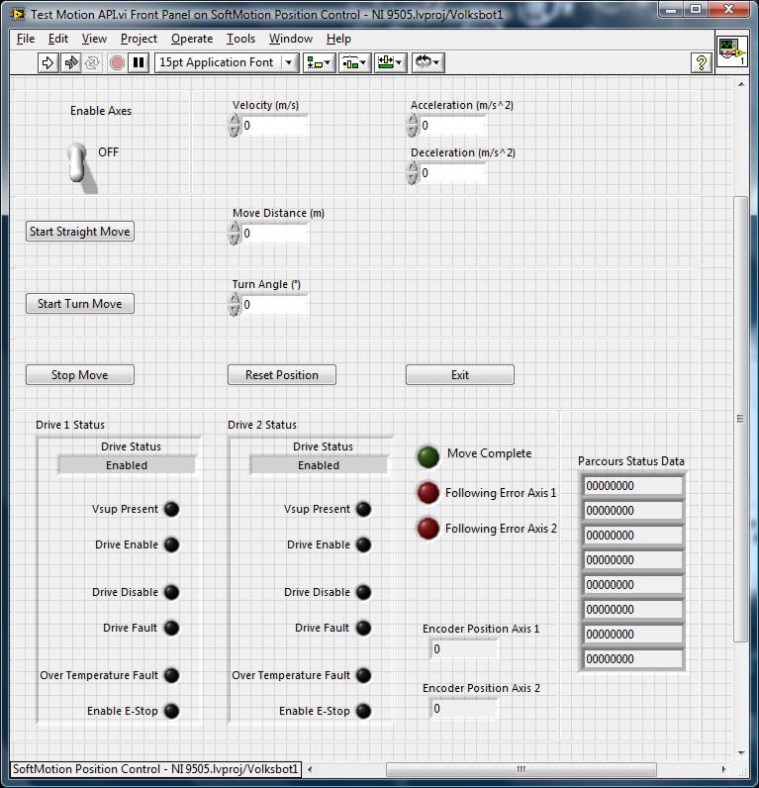Viewport: 759px width, 788px height.
Task: Click the Move Complete indicator LED
Action: click(427, 455)
